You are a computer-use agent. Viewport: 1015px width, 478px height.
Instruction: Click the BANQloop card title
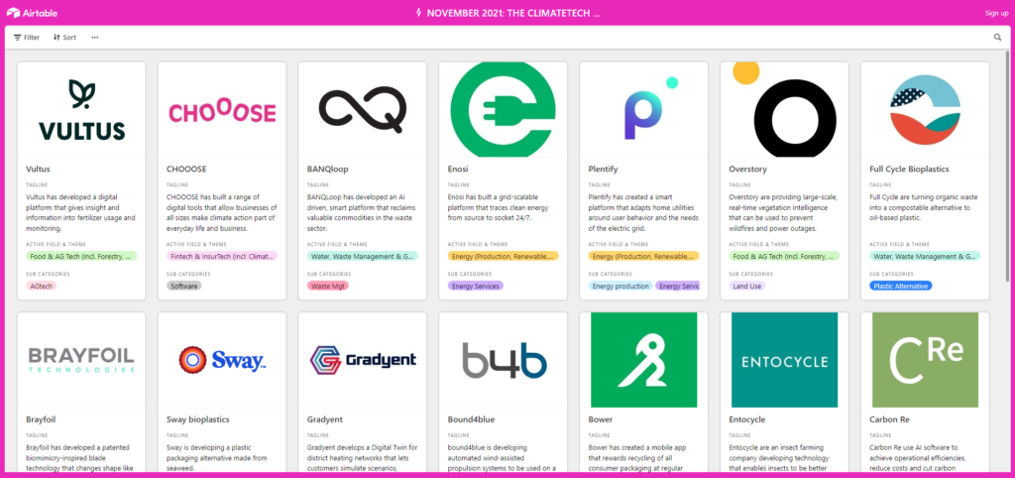click(327, 169)
